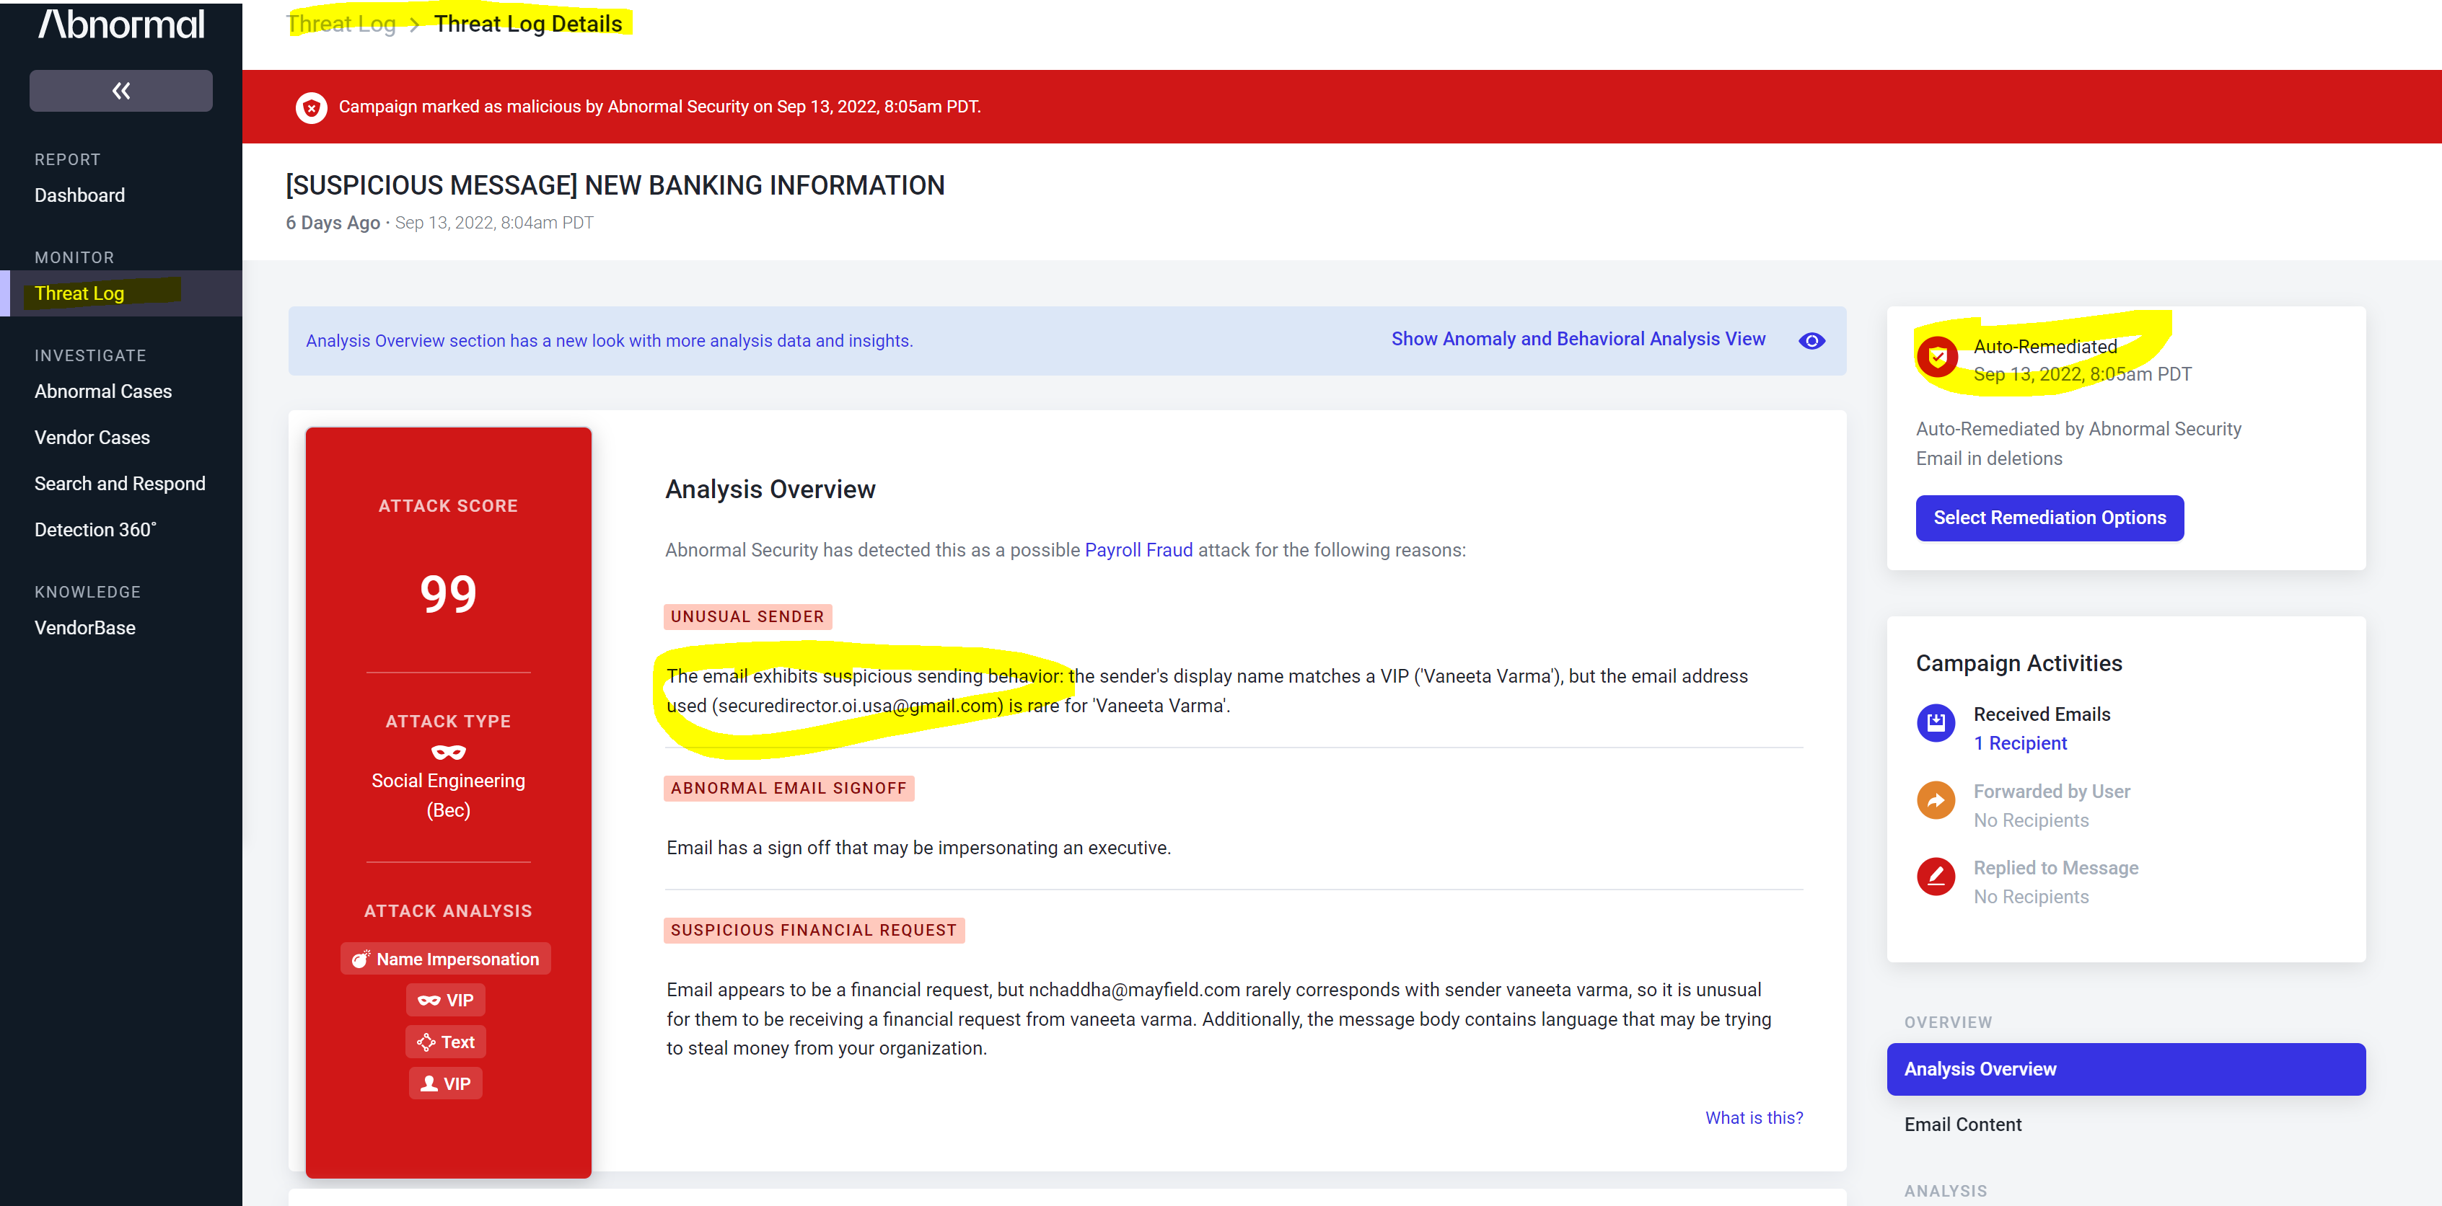Click the breadcrumb chevron after Threat Log
This screenshot has height=1206, width=2442.
[x=414, y=25]
